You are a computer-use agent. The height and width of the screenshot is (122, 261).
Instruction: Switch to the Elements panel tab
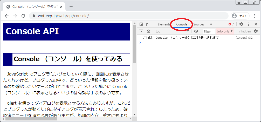point(164,24)
